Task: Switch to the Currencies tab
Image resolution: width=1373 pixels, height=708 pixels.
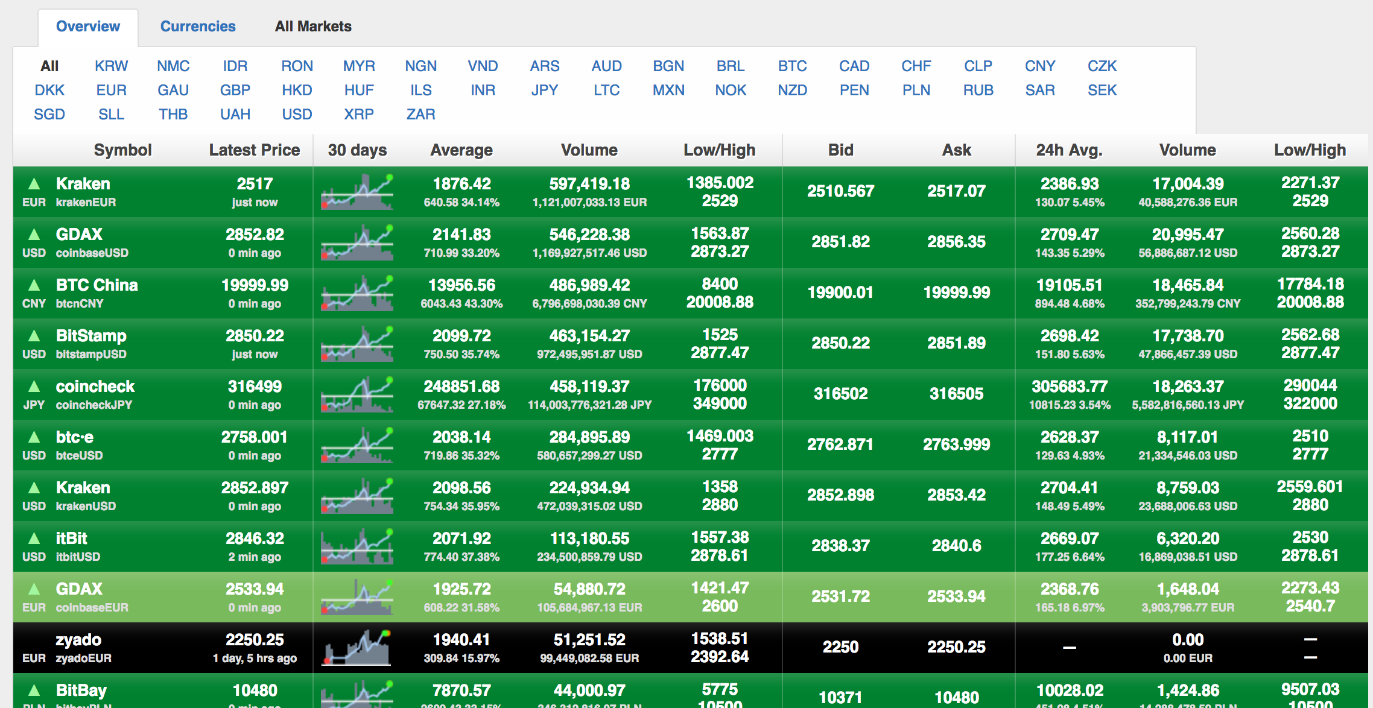Action: [x=198, y=27]
